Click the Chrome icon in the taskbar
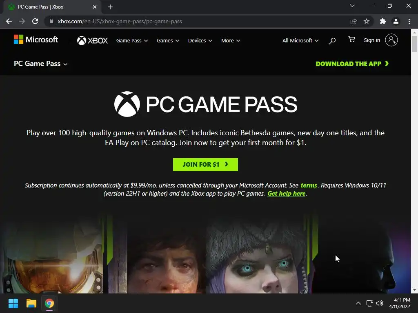Image resolution: width=418 pixels, height=313 pixels. (49, 303)
